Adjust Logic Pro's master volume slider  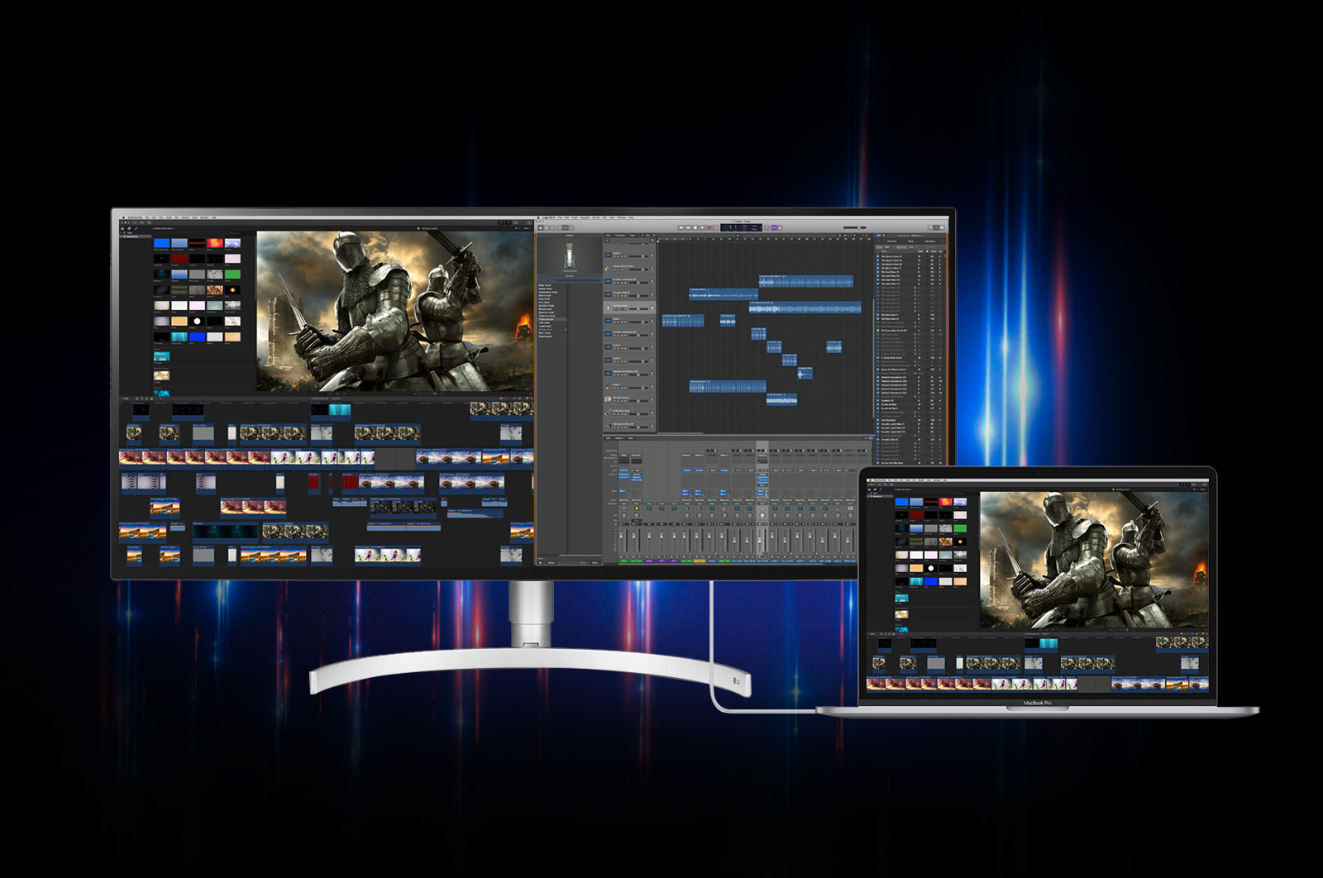(x=855, y=227)
